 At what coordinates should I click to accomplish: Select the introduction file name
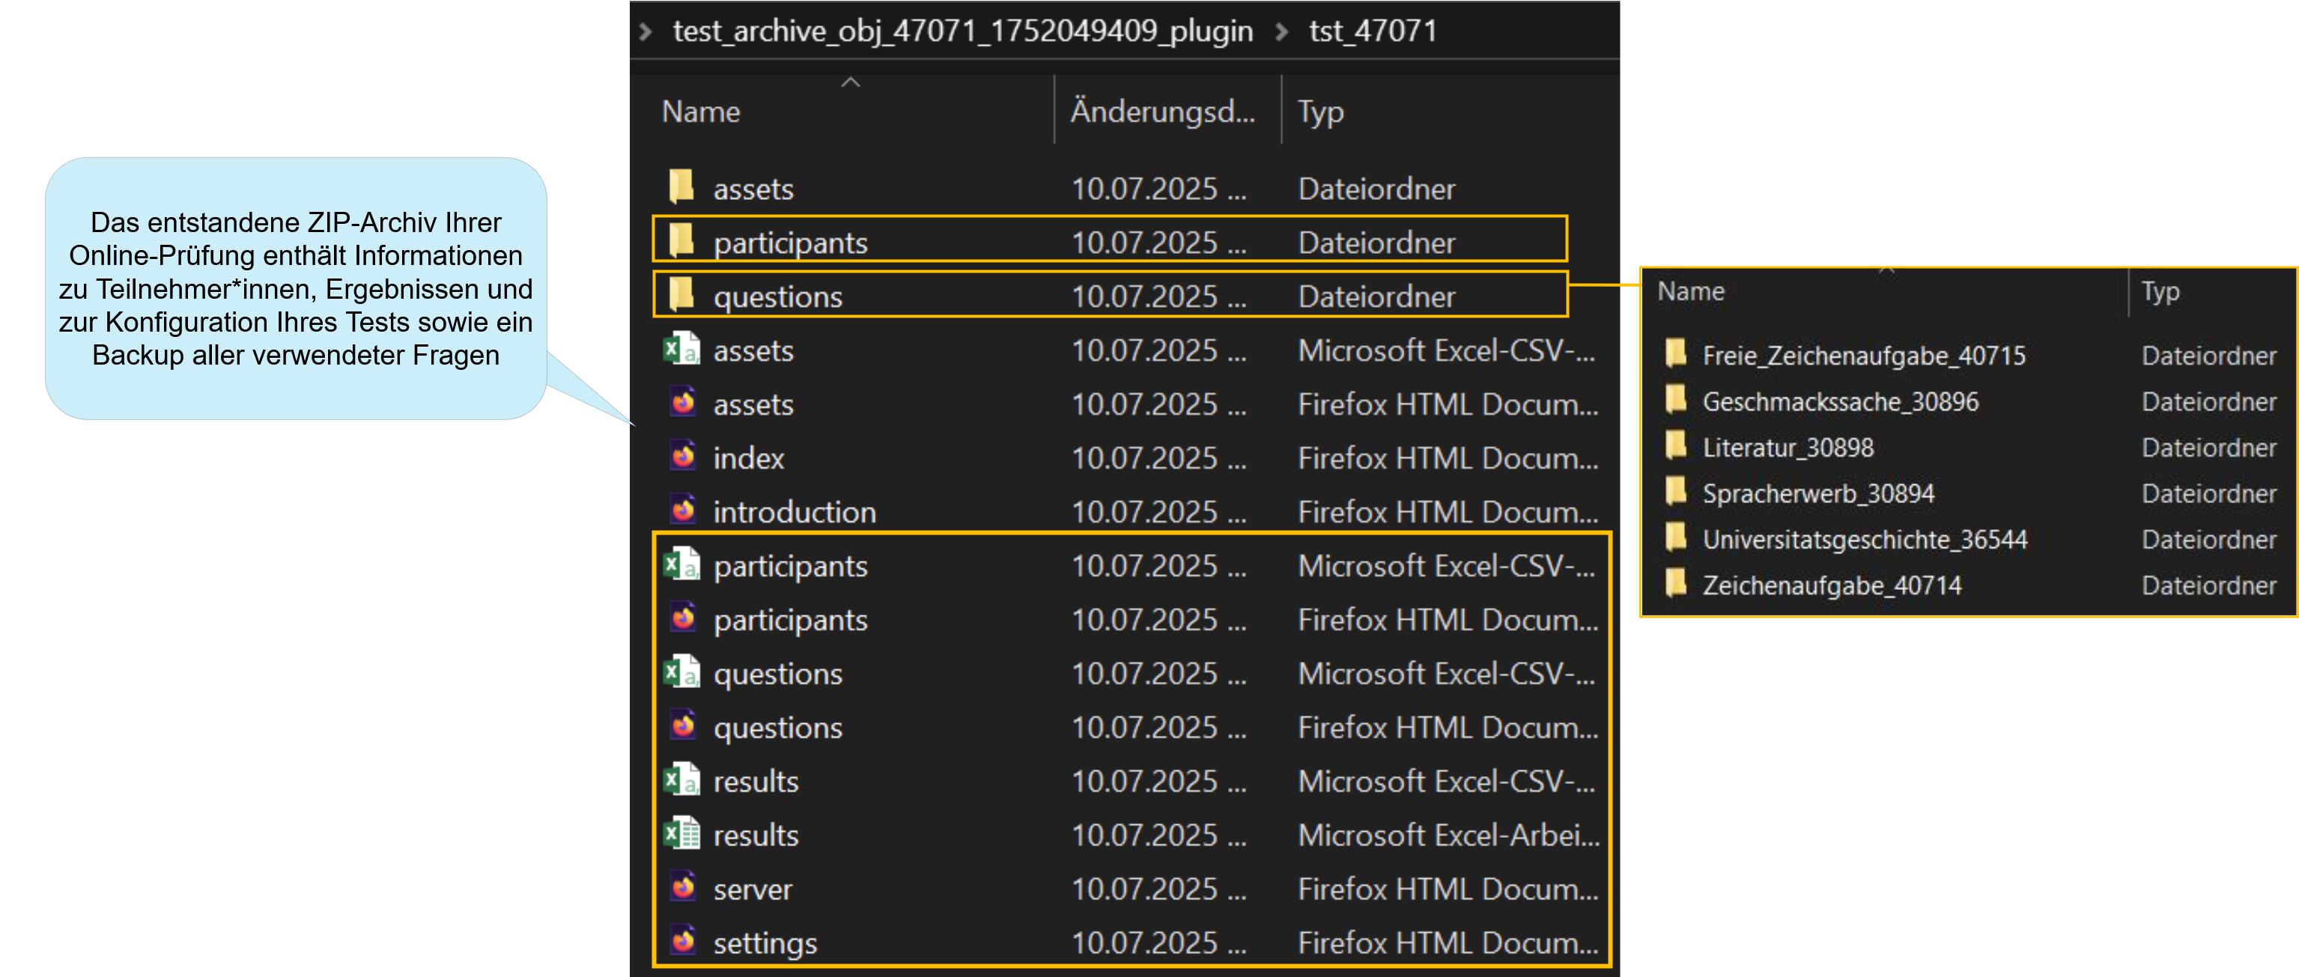click(795, 512)
